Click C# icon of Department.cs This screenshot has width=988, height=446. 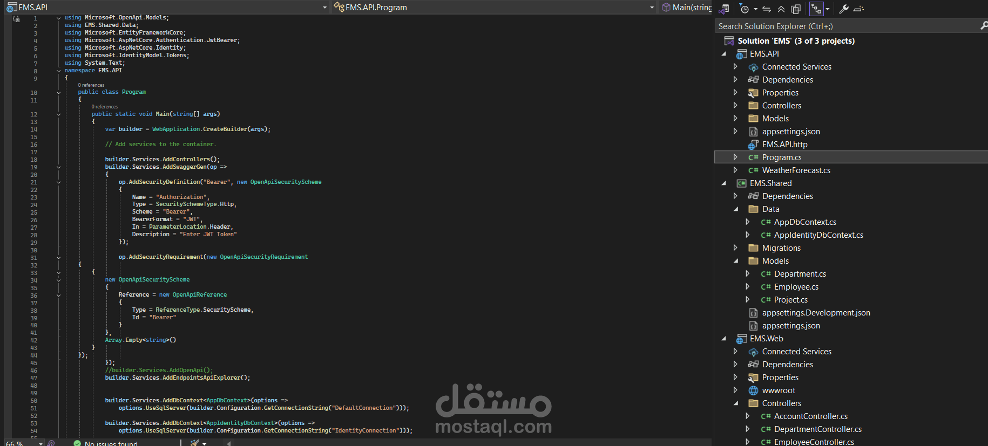(x=766, y=274)
